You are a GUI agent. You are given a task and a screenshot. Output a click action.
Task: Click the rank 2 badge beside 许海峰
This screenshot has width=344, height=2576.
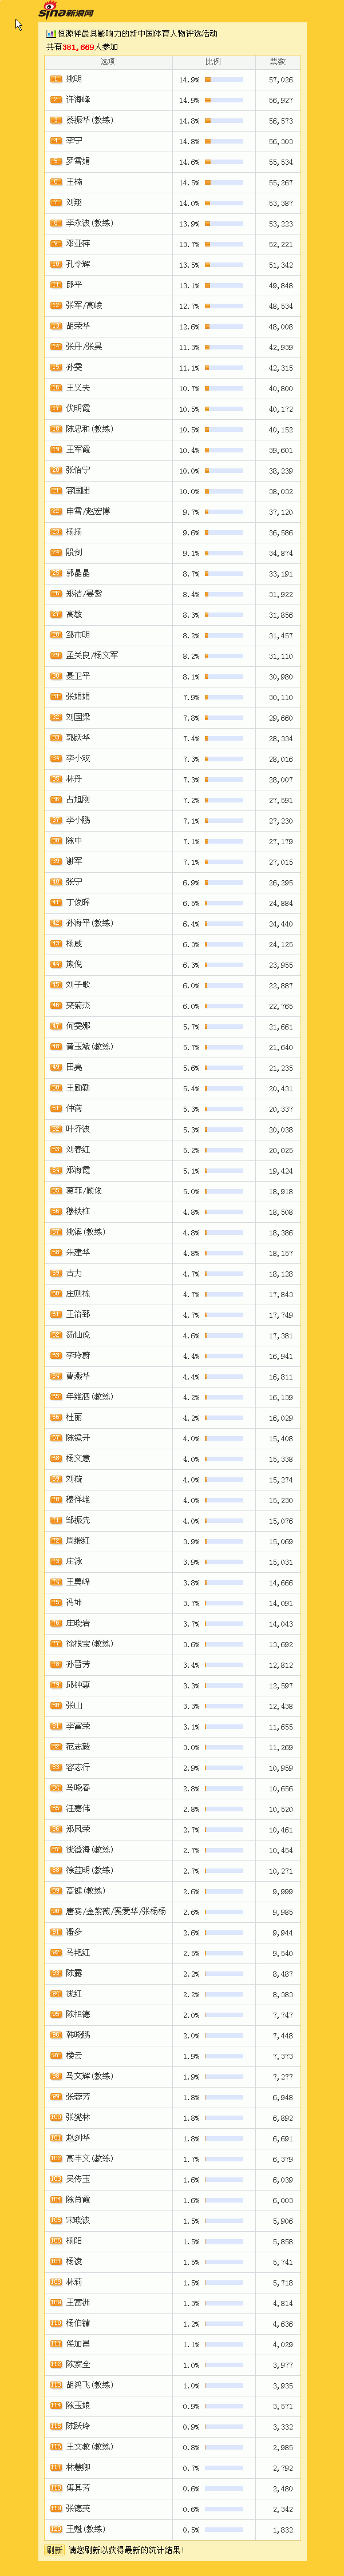(x=56, y=100)
